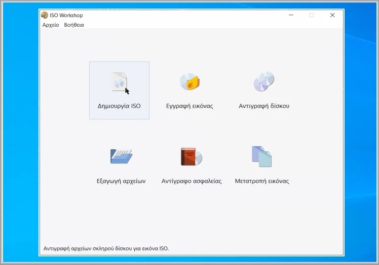Viewport: 379px width, 265px height.
Task: Open the Αρχείο menu
Action: (51, 25)
